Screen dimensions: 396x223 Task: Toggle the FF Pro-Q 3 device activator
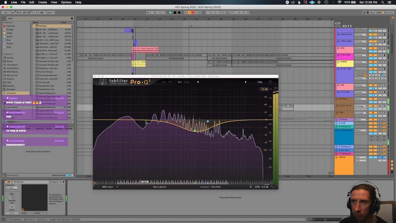pyautogui.click(x=6, y=182)
